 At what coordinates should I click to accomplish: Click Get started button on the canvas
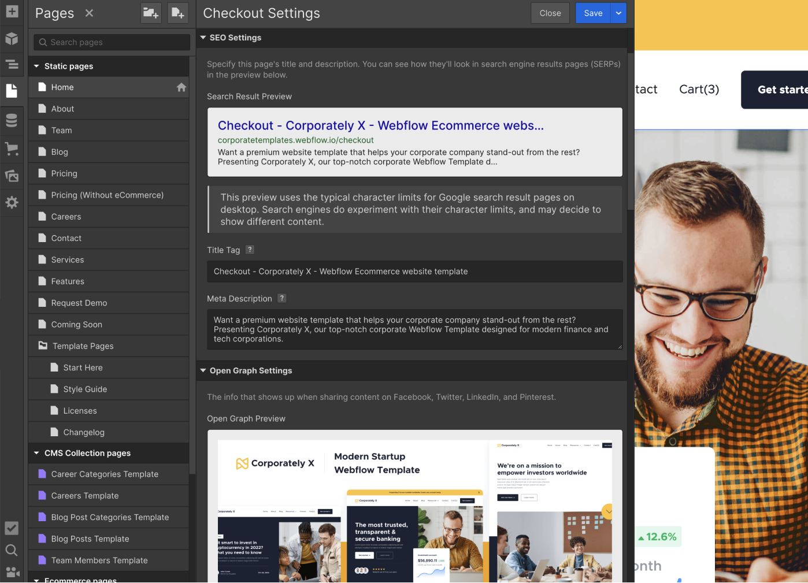(x=774, y=90)
